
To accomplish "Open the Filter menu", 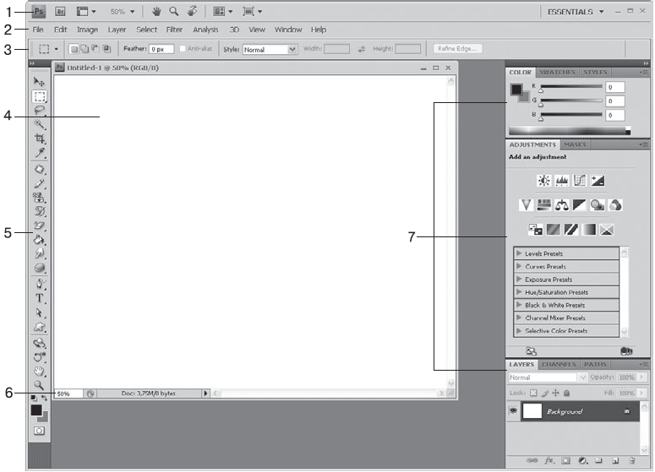I will pos(174,30).
